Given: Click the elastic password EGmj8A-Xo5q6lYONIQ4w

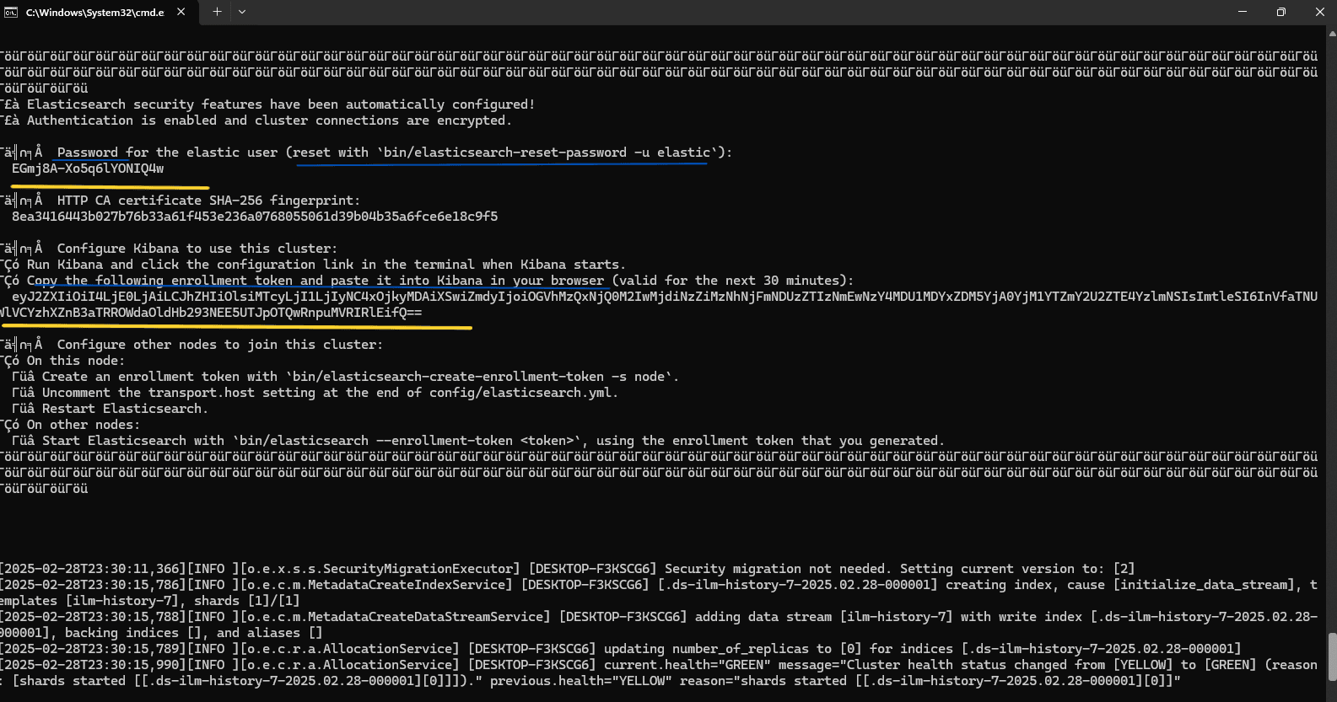Looking at the screenshot, I should tap(88, 169).
